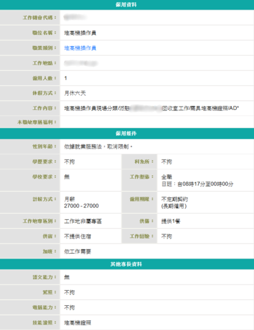Select the 不提供住宿 value
Viewport: 254px width, 330px height.
tap(78, 236)
